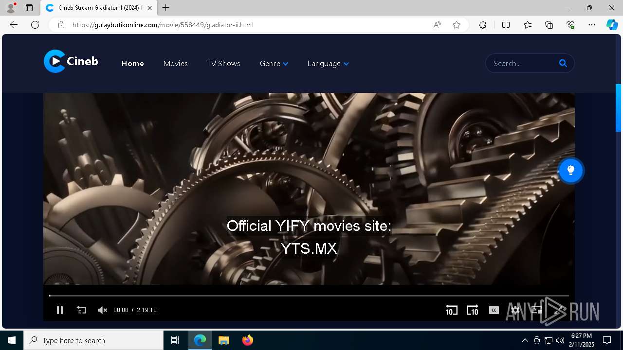
Task: Click the taskbar search box
Action: click(x=93, y=340)
